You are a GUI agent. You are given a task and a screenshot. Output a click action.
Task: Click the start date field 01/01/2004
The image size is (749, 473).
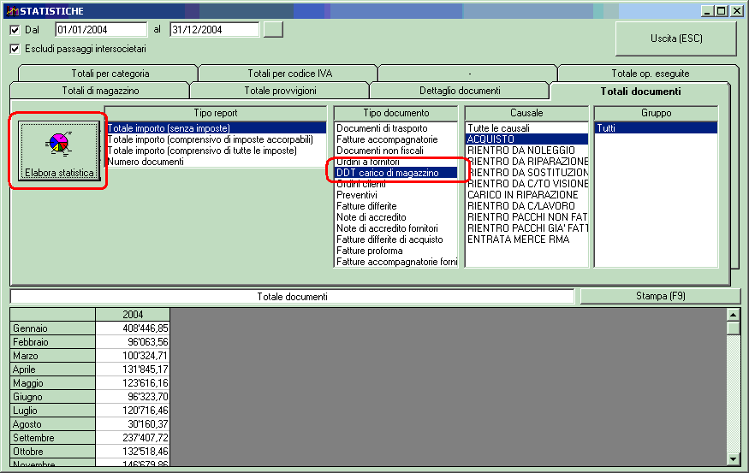[x=101, y=30]
